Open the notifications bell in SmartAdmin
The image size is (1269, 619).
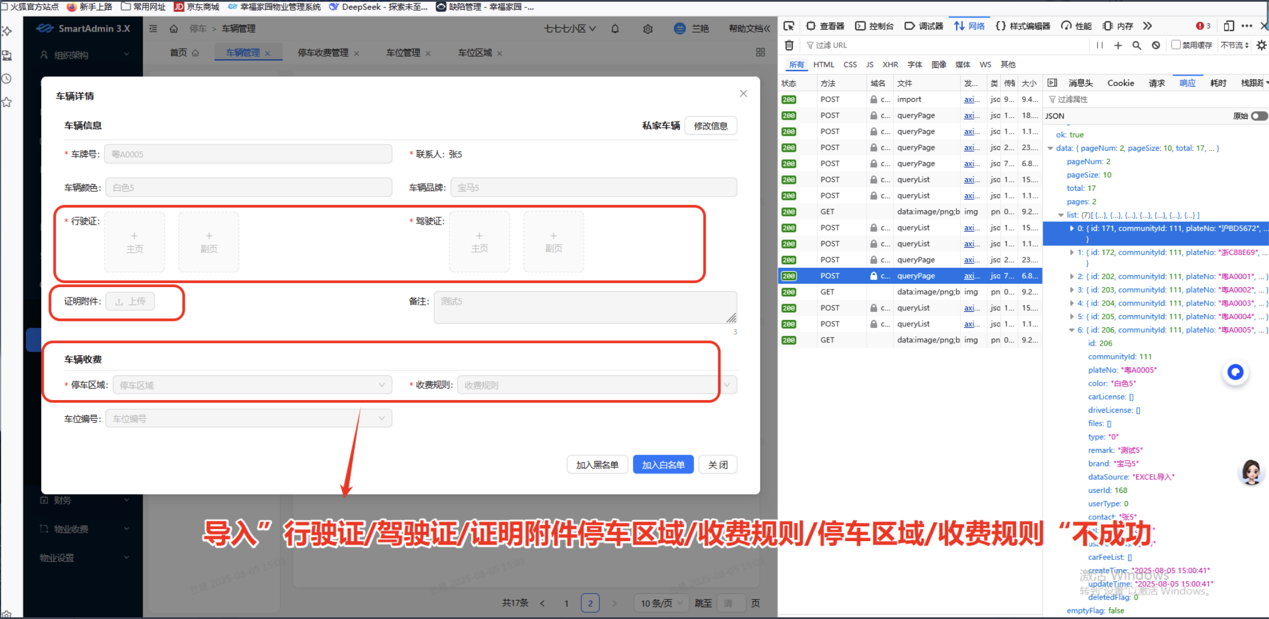(x=614, y=29)
